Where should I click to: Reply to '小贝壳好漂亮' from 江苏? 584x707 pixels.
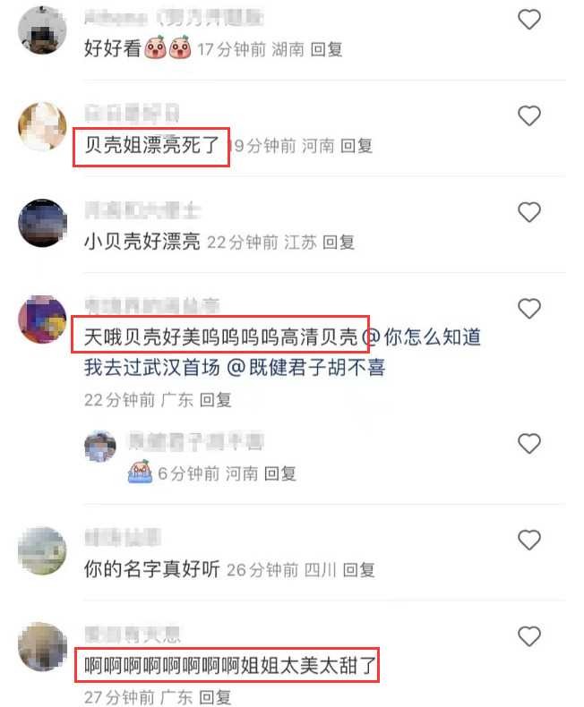coord(339,243)
